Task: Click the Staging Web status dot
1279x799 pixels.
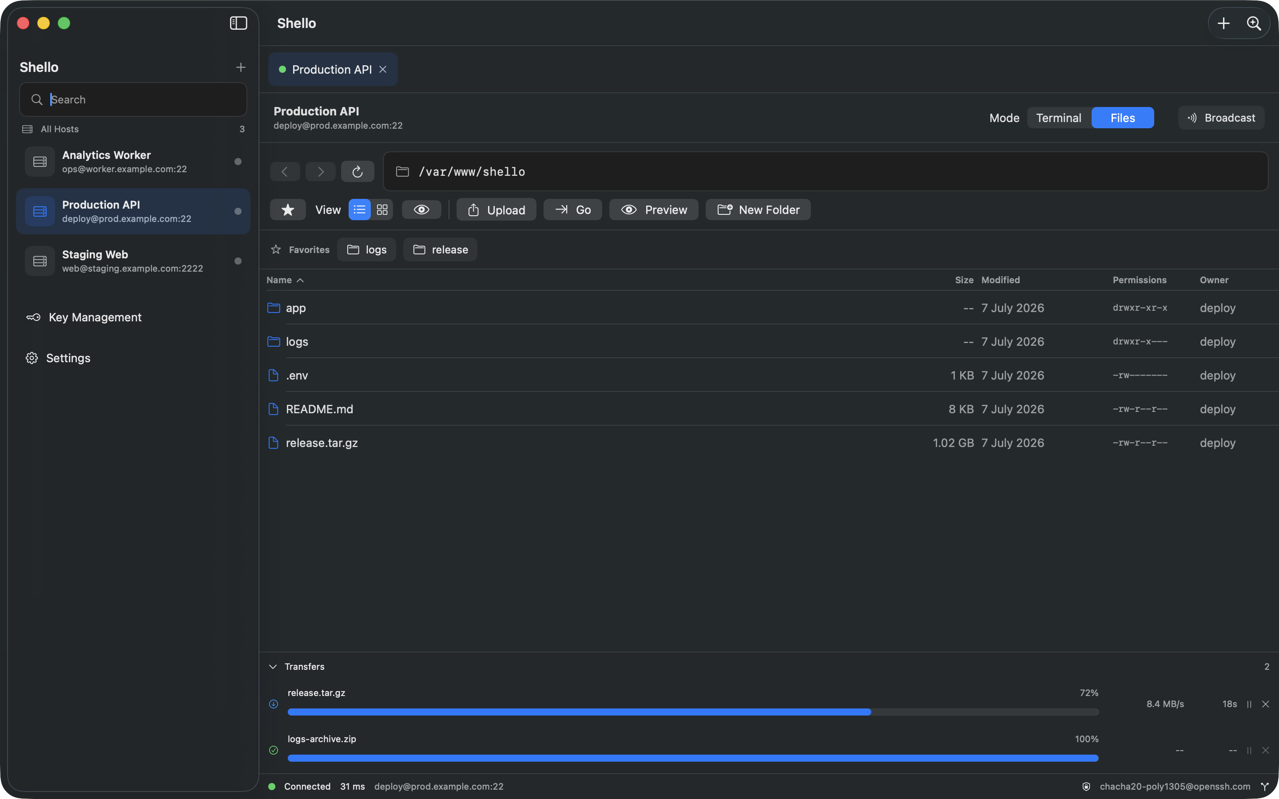Action: coord(238,261)
